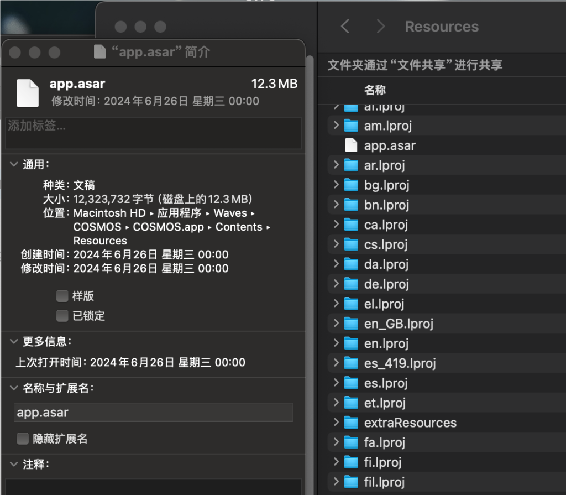This screenshot has height=495, width=566.
Task: Expand the extraResources folder disclosure arrow
Action: click(x=336, y=423)
